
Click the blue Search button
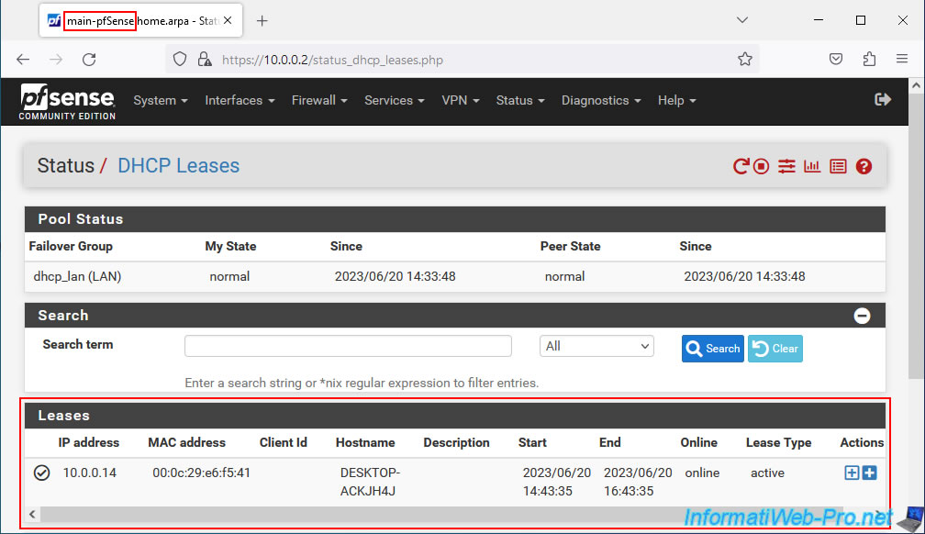click(x=713, y=349)
